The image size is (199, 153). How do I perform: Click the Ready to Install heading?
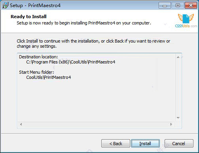[28, 17]
